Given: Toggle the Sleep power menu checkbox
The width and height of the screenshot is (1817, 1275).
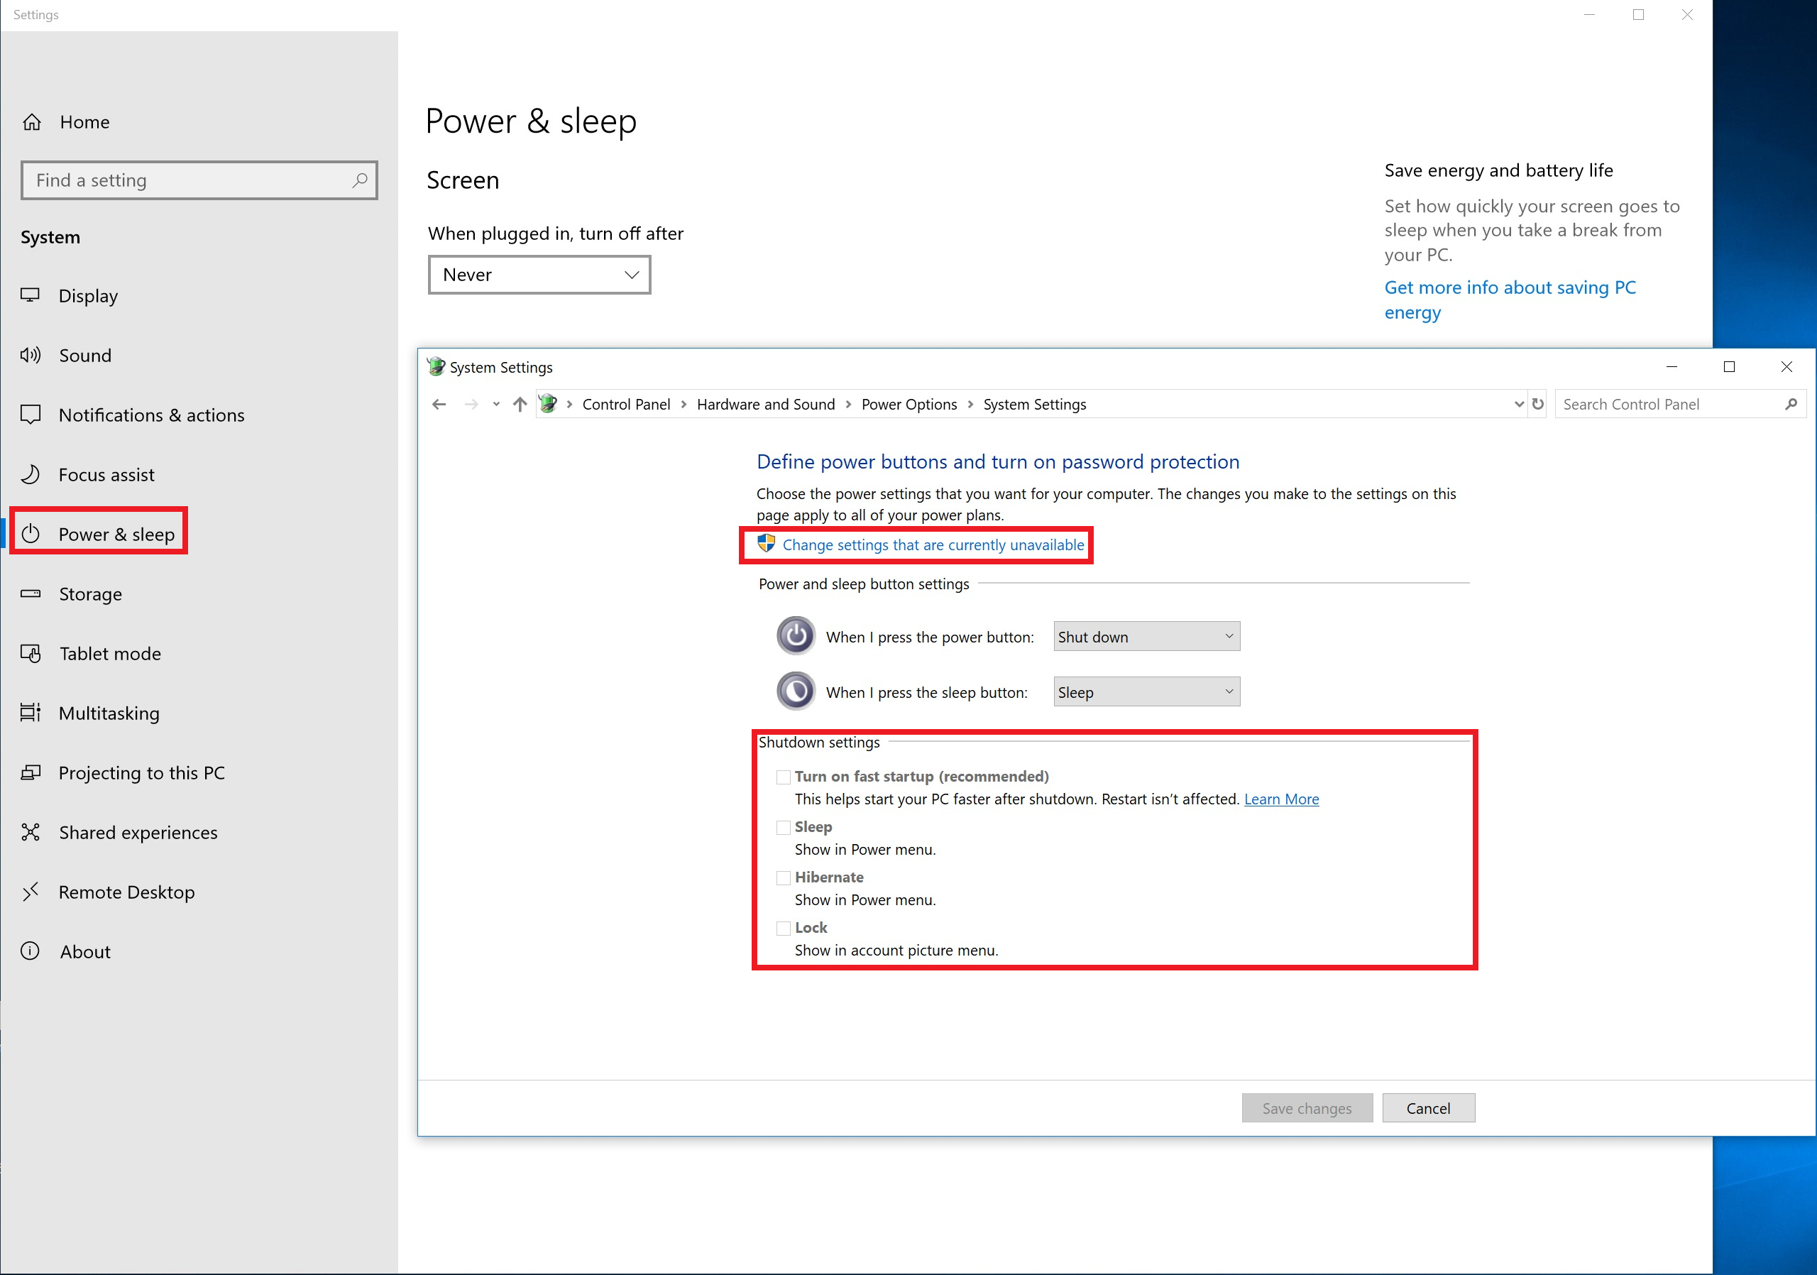Looking at the screenshot, I should pos(784,828).
